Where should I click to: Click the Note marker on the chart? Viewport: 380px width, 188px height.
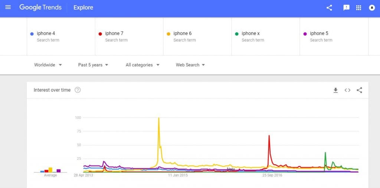point(231,169)
